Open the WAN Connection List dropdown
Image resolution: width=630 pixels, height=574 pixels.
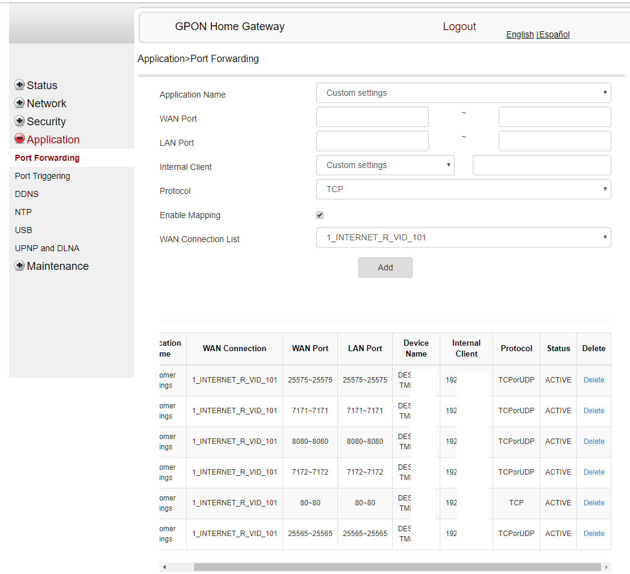(x=463, y=237)
